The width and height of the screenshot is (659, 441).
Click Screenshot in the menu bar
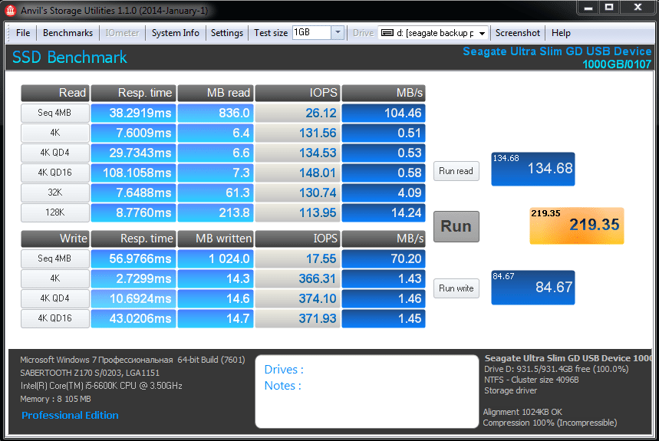coord(517,33)
